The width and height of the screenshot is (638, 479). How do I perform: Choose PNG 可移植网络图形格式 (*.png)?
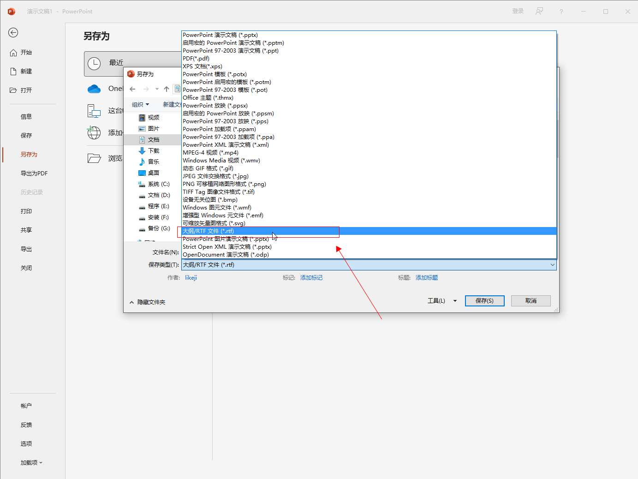369,184
